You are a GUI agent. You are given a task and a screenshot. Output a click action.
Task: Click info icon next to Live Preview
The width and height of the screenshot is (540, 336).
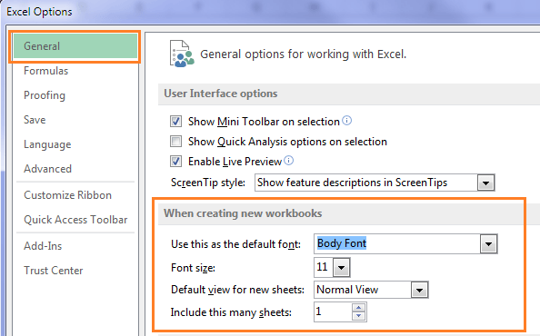click(288, 160)
